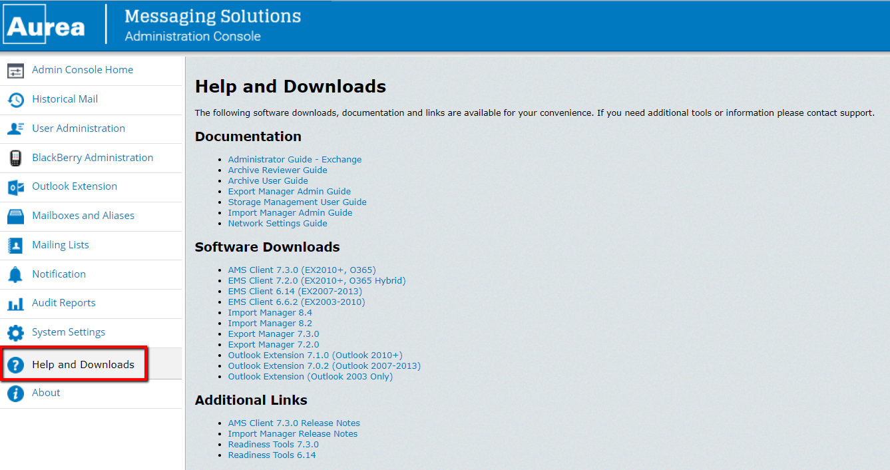
Task: Select the Notification menu entry
Action: 59,274
